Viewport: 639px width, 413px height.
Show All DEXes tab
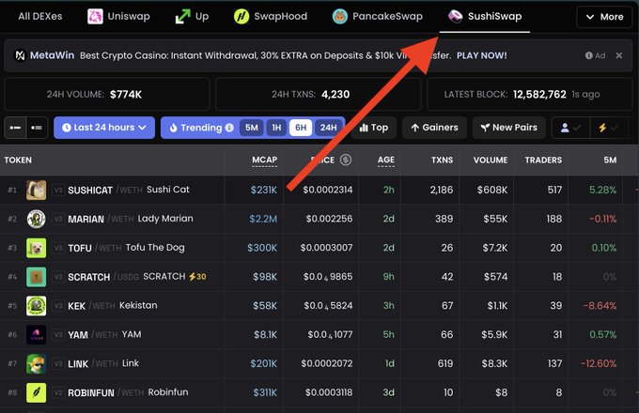click(39, 17)
